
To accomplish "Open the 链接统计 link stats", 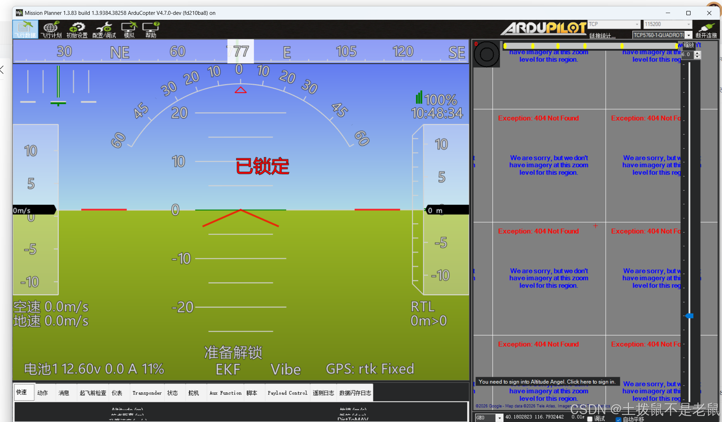I will 602,35.
